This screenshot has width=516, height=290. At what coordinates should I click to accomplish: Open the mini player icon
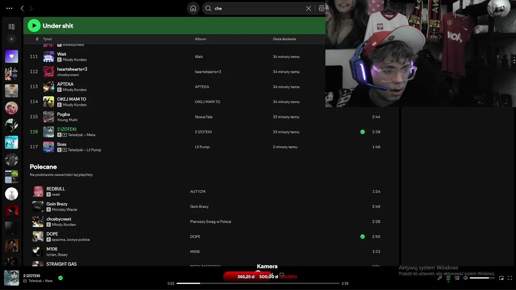coord(501,278)
